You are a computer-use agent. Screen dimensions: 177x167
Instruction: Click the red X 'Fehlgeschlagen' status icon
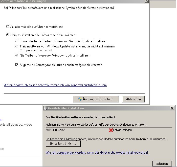(111, 130)
